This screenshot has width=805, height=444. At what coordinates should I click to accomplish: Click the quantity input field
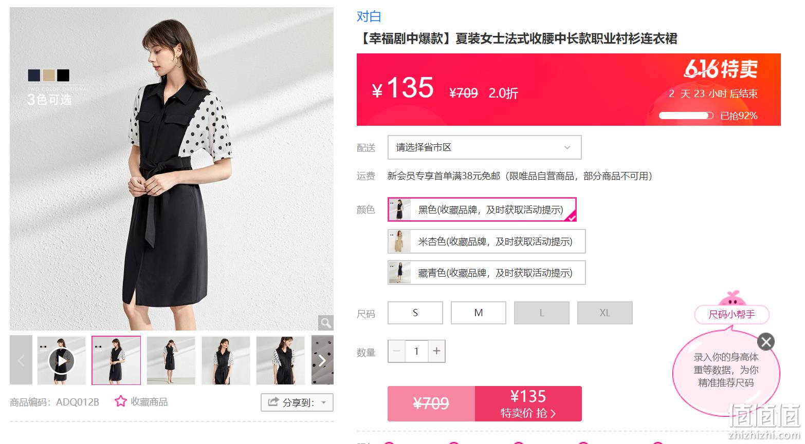click(x=416, y=351)
